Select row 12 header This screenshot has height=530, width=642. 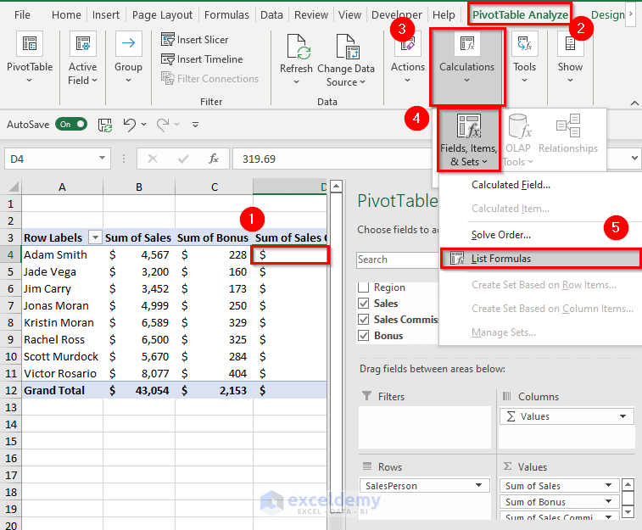click(x=11, y=390)
